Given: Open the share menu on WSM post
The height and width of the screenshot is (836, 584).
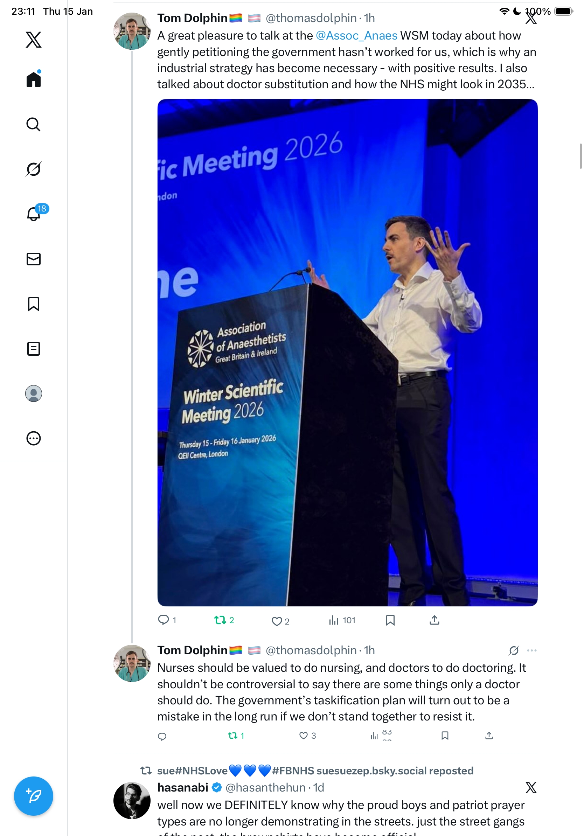Looking at the screenshot, I should click(x=434, y=620).
